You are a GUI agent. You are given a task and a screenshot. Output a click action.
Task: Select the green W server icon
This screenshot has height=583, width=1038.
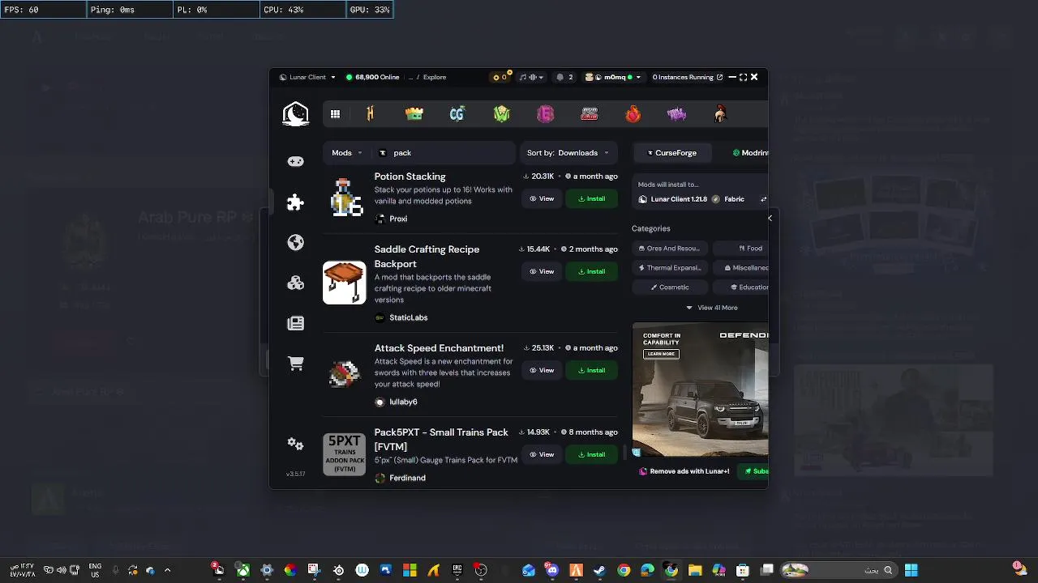click(502, 114)
